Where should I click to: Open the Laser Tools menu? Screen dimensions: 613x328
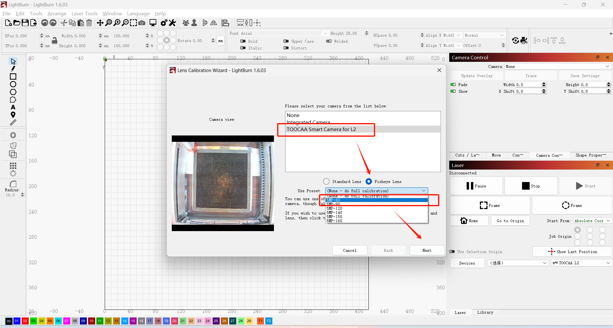[x=84, y=13]
